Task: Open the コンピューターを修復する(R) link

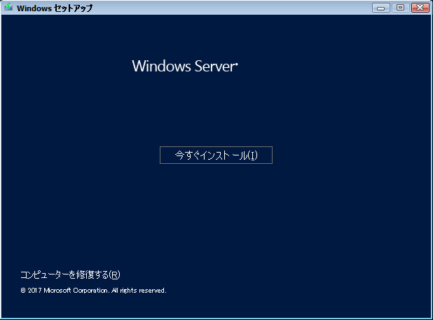Action: click(70, 274)
